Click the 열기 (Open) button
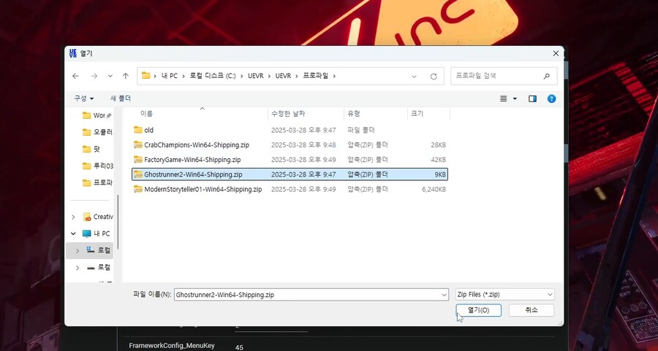This screenshot has width=658, height=351. (x=478, y=310)
